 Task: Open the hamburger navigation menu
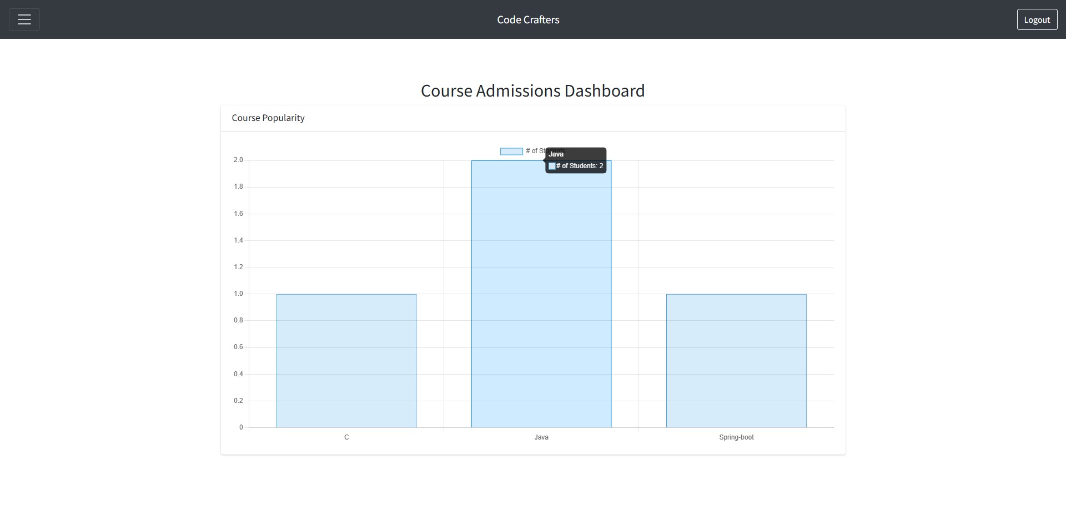[x=24, y=19]
